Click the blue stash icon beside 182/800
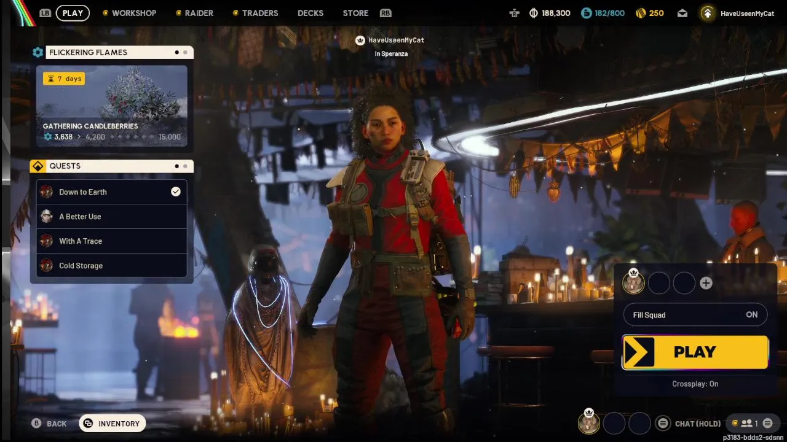Screen dimensions: 787x442 tap(586, 13)
